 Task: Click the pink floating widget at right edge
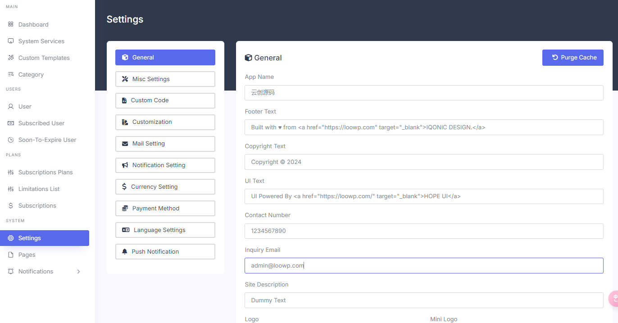[613, 299]
